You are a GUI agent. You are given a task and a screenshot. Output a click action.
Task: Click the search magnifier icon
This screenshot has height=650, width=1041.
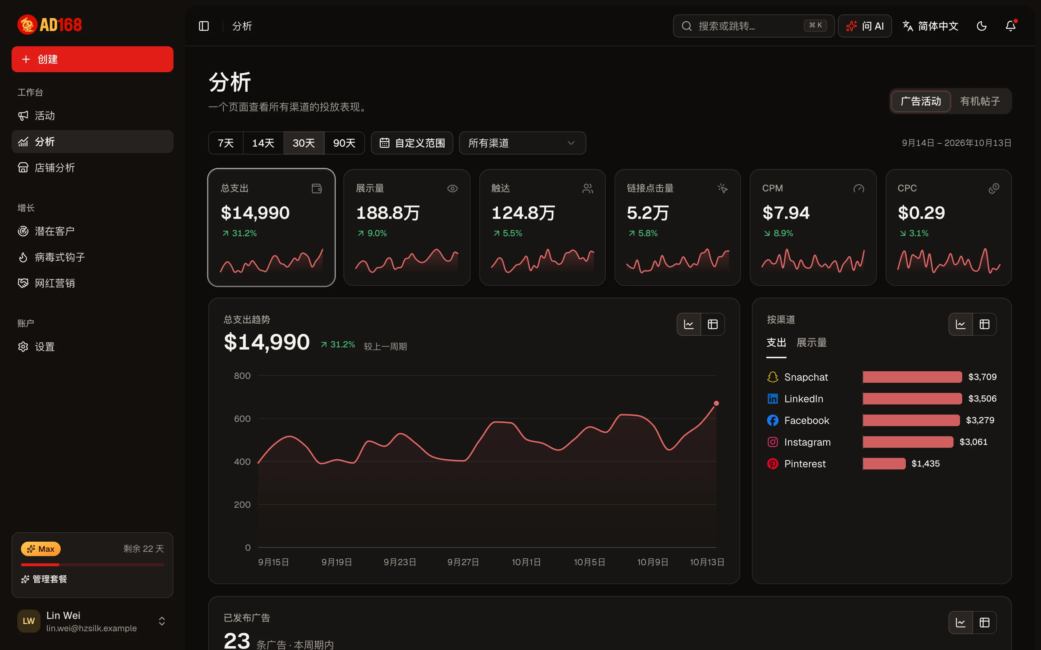[686, 26]
